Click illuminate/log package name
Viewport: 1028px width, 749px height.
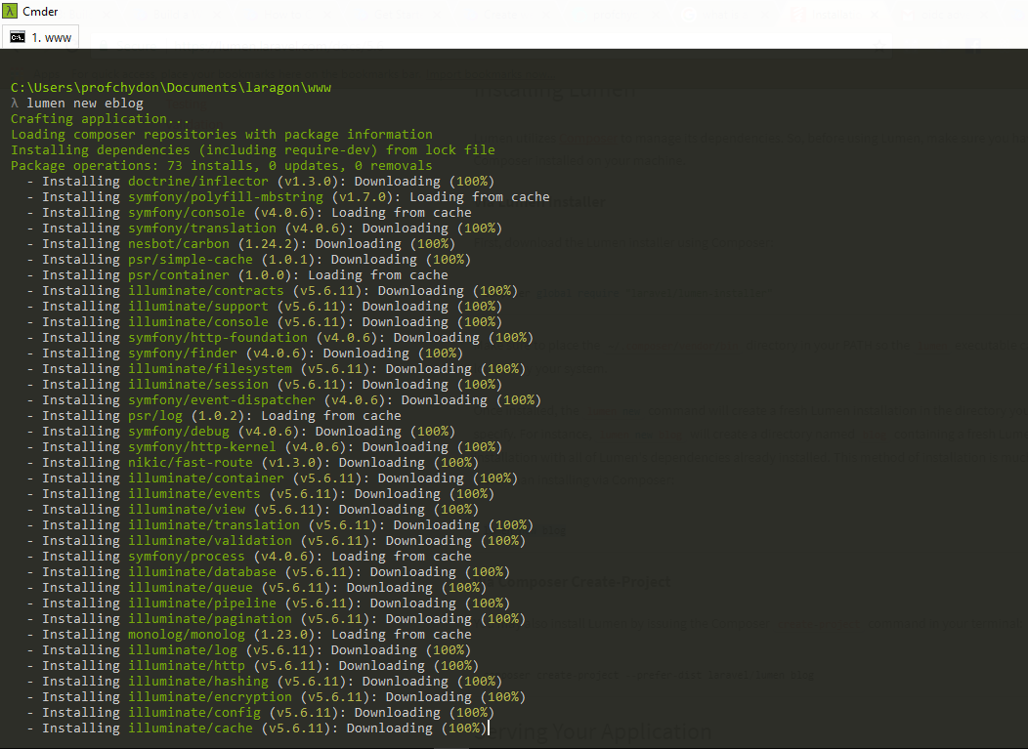pyautogui.click(x=183, y=650)
